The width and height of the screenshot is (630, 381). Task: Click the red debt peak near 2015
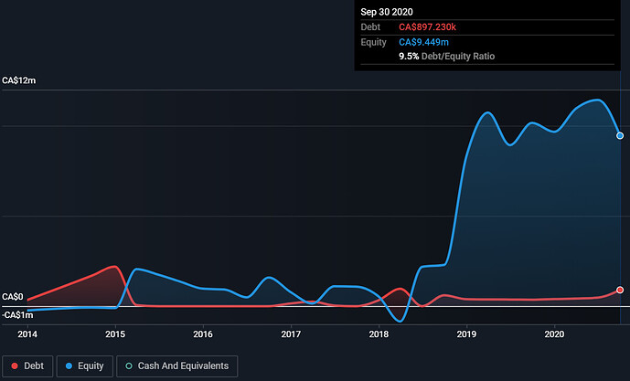point(113,267)
